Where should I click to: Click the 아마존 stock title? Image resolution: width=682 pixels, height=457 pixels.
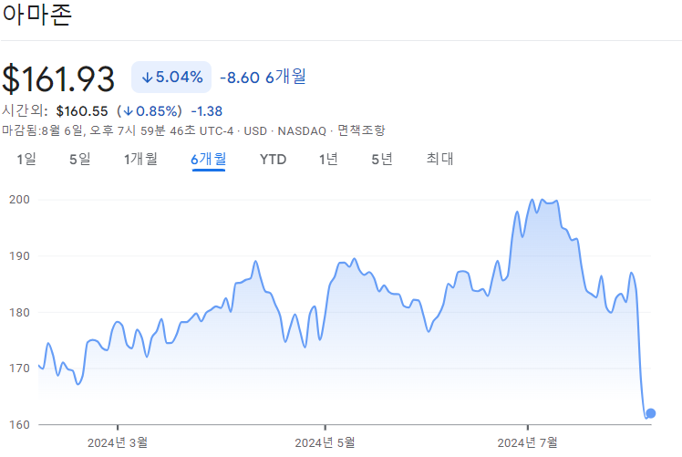pyautogui.click(x=37, y=15)
